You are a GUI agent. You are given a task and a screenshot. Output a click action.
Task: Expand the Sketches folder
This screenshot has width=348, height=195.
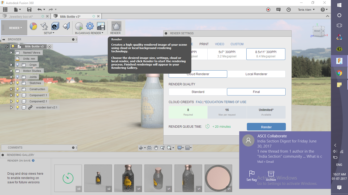pos(11,83)
